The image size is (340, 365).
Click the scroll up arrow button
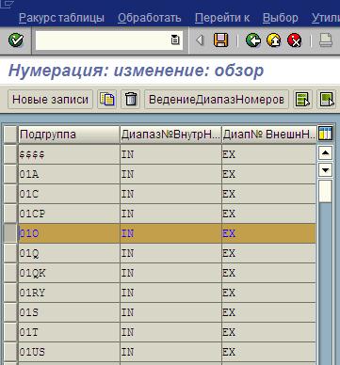pyautogui.click(x=325, y=153)
